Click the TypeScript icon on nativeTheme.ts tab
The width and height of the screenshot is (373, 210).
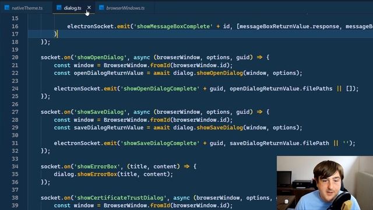pos(7,8)
